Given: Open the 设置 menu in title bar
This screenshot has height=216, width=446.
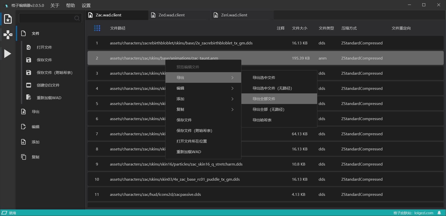Looking at the screenshot, I should click(86, 5).
